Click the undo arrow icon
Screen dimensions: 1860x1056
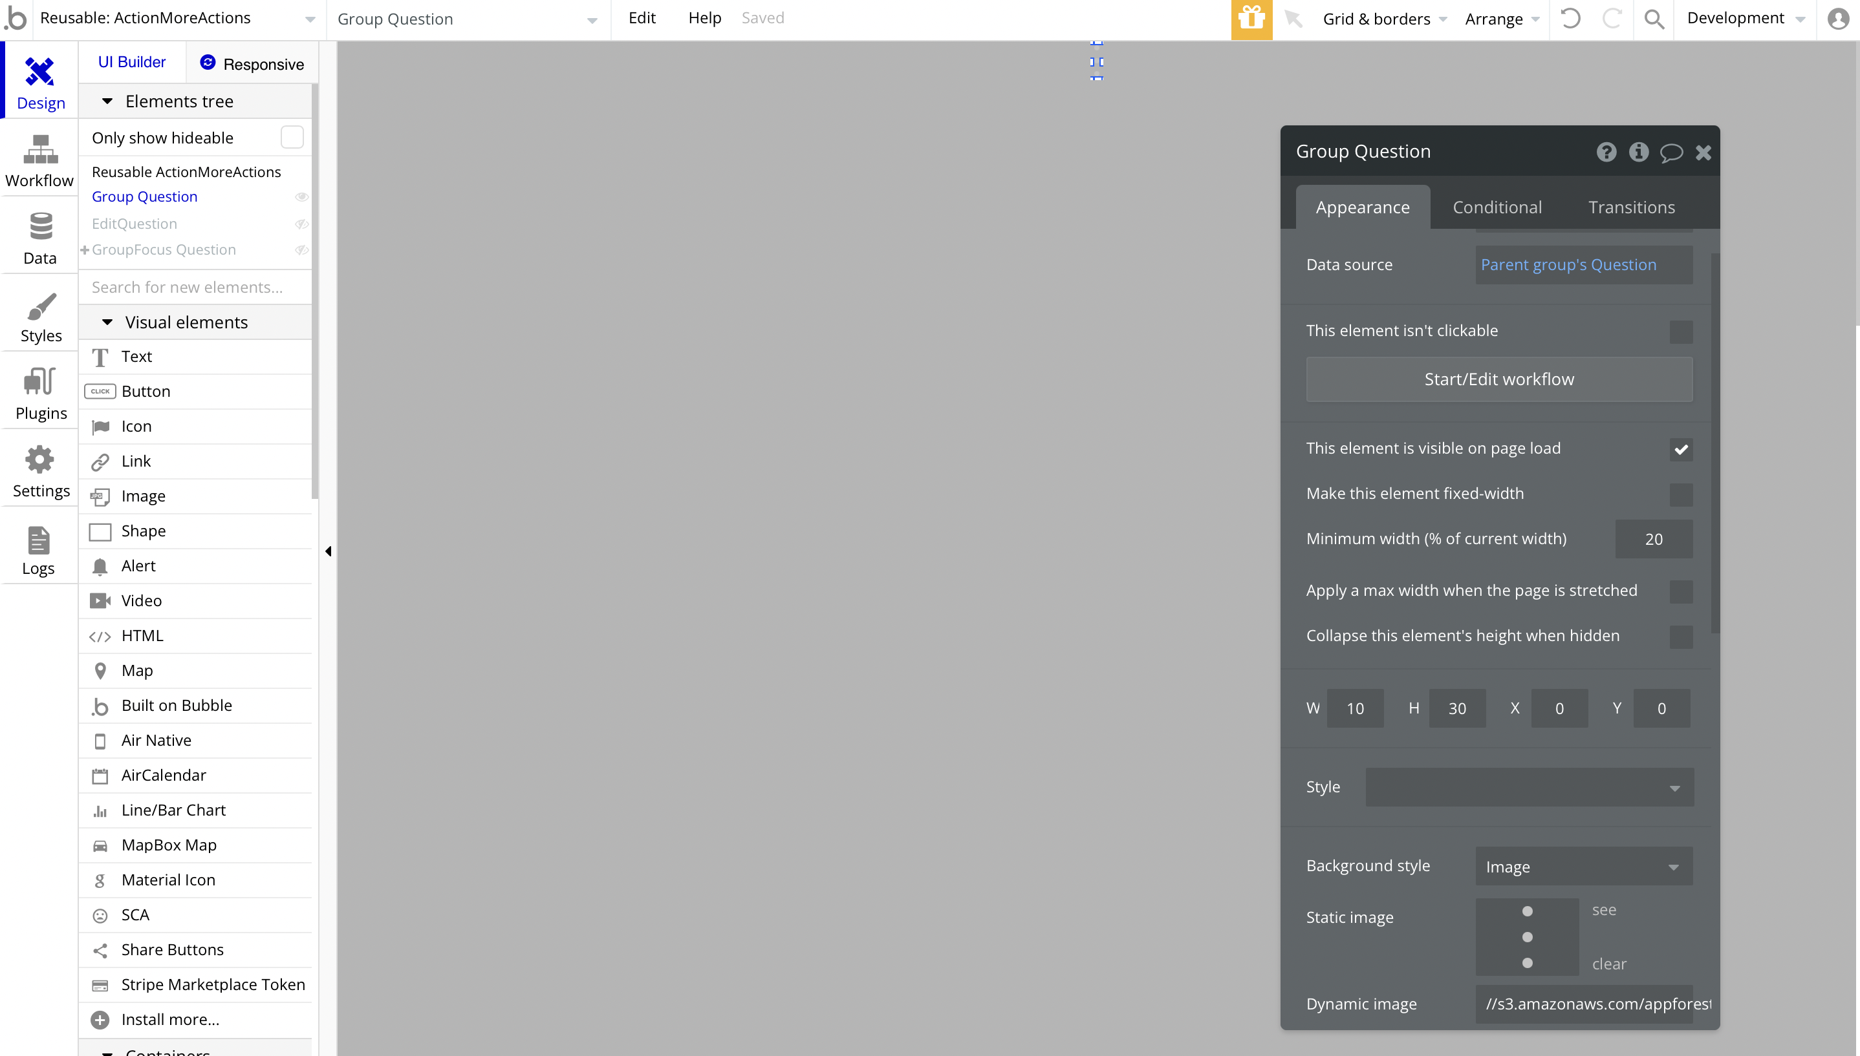click(1570, 19)
